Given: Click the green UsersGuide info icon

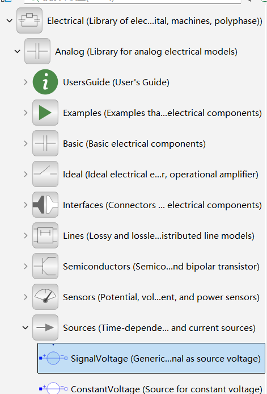Looking at the screenshot, I should coord(45,82).
